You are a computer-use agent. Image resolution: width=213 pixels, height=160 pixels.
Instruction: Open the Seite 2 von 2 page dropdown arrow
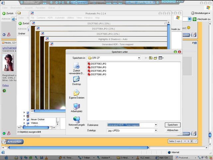click(195, 141)
